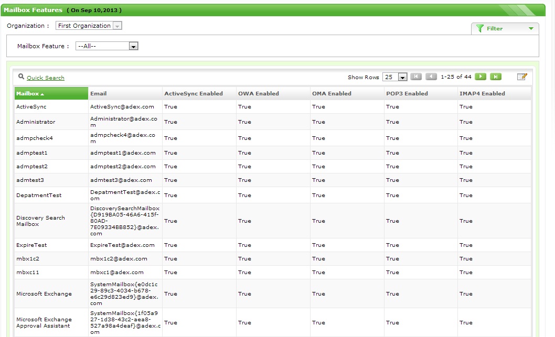This screenshot has height=337, width=555.
Task: Click email admptest2@adex.com
Action: [x=123, y=167]
